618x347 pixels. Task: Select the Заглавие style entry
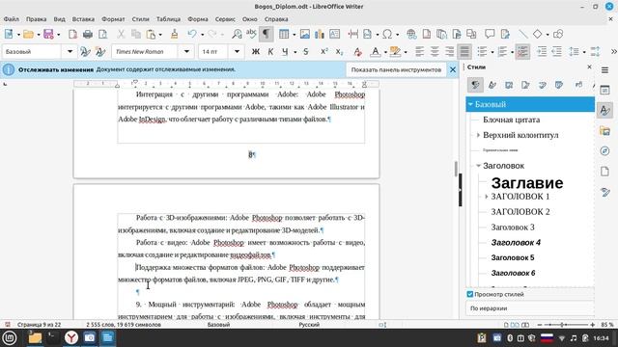pos(527,182)
